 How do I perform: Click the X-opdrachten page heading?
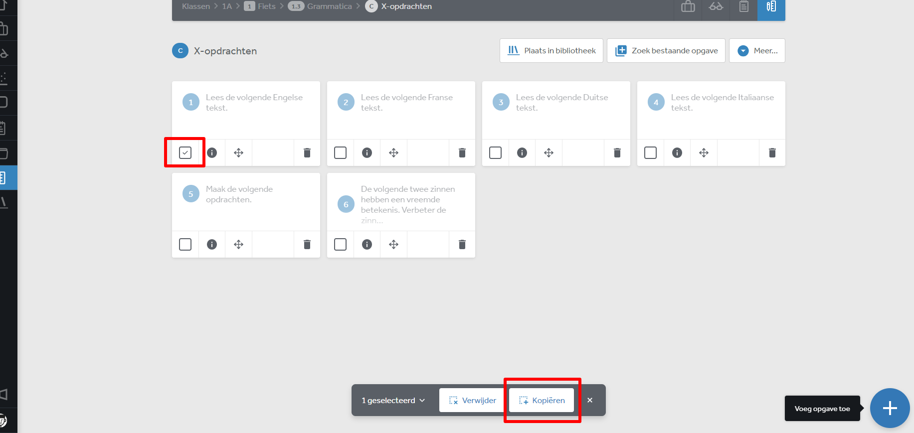pyautogui.click(x=225, y=51)
